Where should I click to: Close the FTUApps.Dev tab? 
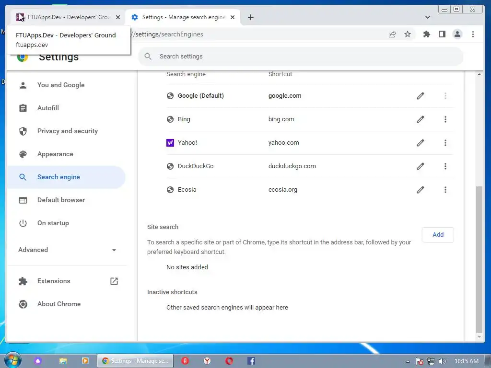118,17
